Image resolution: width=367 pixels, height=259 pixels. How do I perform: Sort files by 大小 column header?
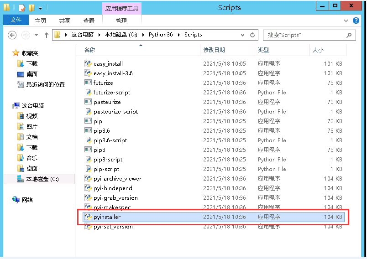(x=318, y=50)
